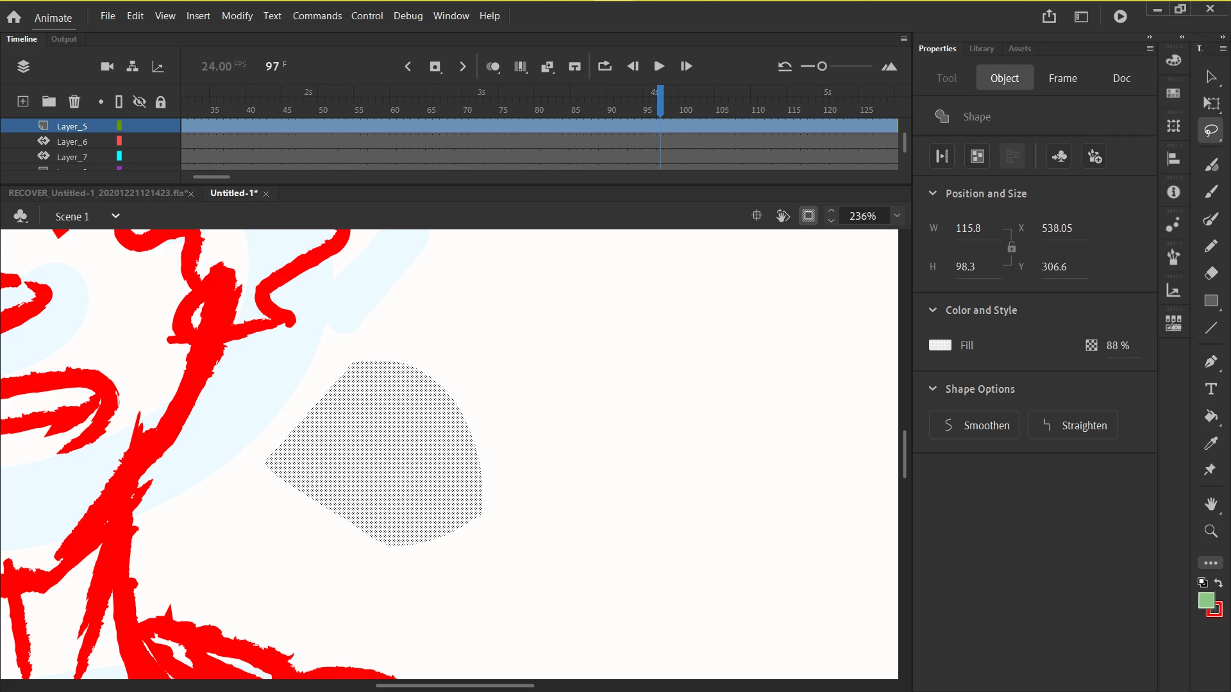Select the Lasso tool
The width and height of the screenshot is (1231, 692).
[1210, 131]
